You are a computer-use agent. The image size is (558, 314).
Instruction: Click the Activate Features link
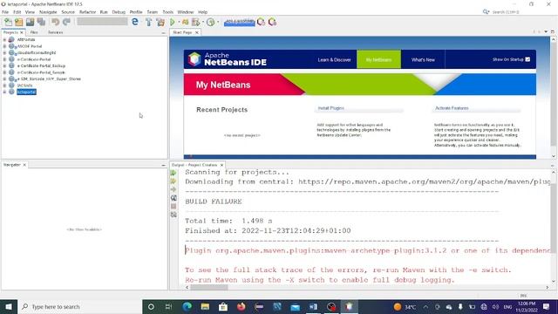452,108
